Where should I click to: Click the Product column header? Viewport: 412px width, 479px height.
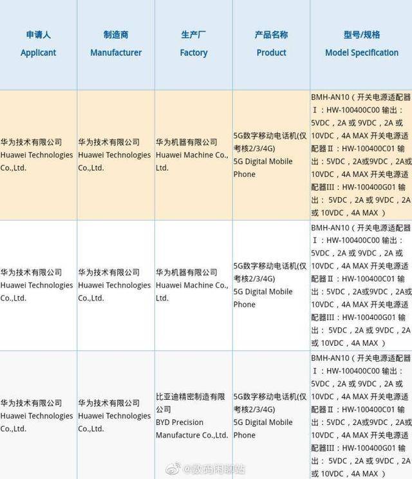tap(271, 44)
